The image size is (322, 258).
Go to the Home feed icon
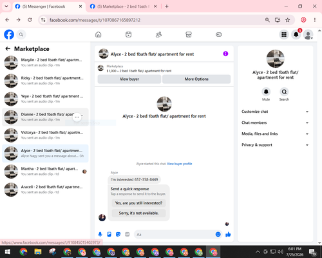click(99, 34)
